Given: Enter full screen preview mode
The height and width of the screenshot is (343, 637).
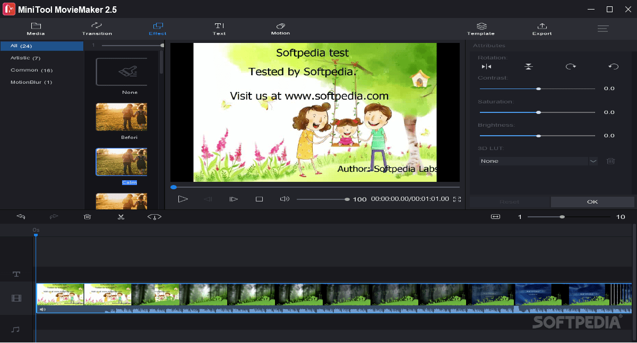Looking at the screenshot, I should (457, 199).
